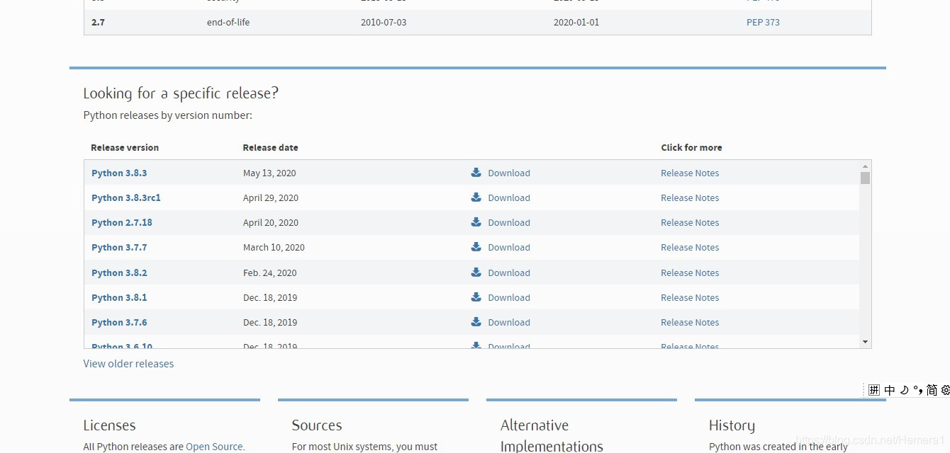Download Python 2.7.18 via Download link
This screenshot has height=453, width=950.
pos(509,222)
